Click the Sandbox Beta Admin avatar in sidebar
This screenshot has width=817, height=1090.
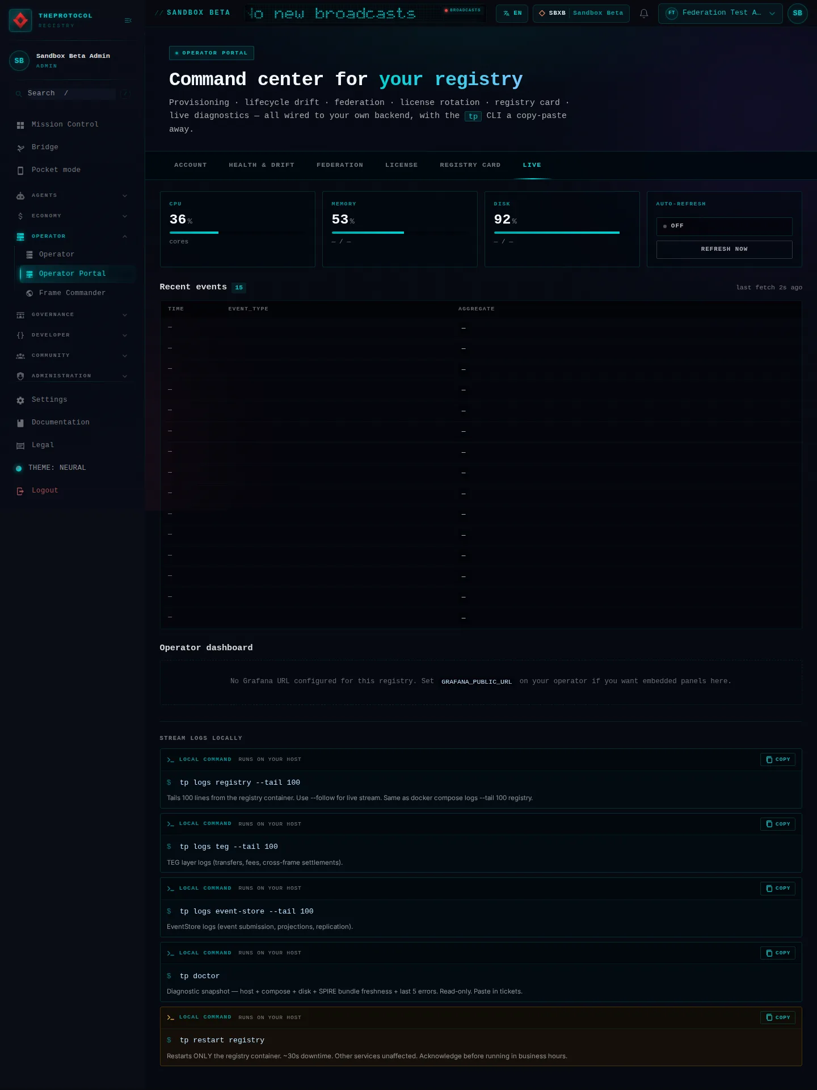coord(19,61)
